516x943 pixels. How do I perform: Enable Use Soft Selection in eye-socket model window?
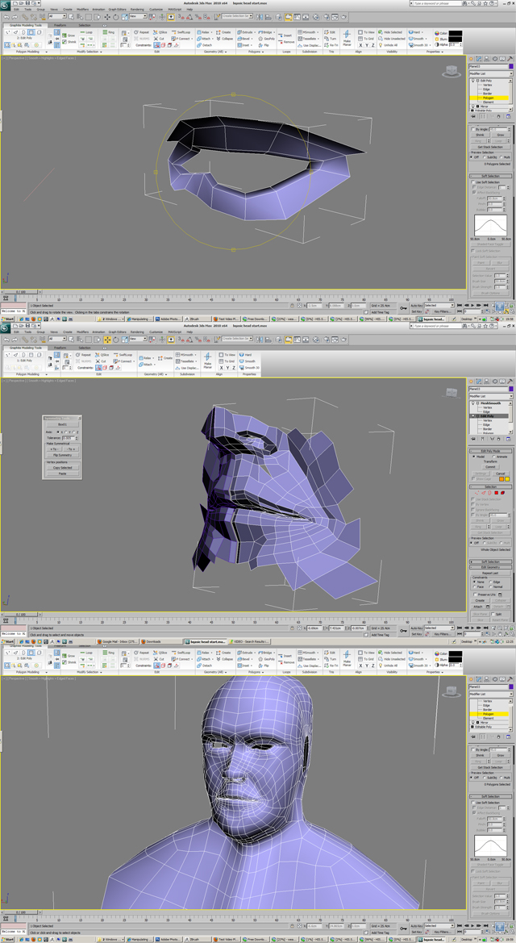click(473, 182)
